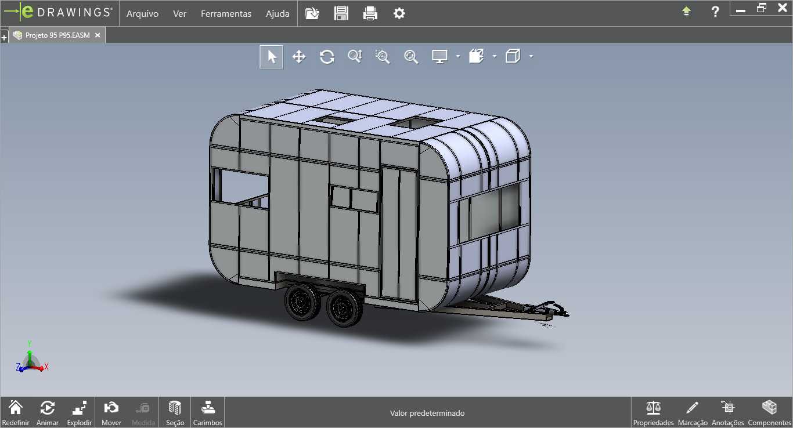Activate the Pan move tool
Image resolution: width=793 pixels, height=428 pixels.
point(299,56)
